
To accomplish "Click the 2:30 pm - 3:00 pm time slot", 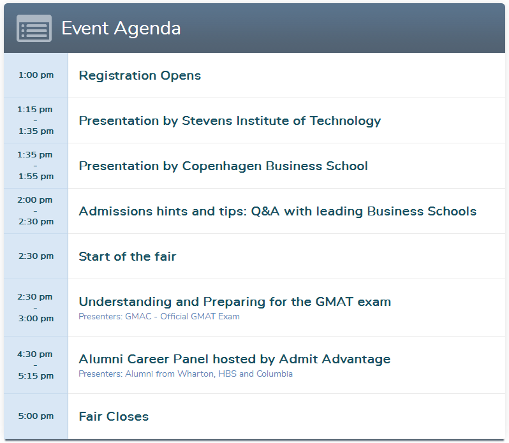I will (x=36, y=307).
